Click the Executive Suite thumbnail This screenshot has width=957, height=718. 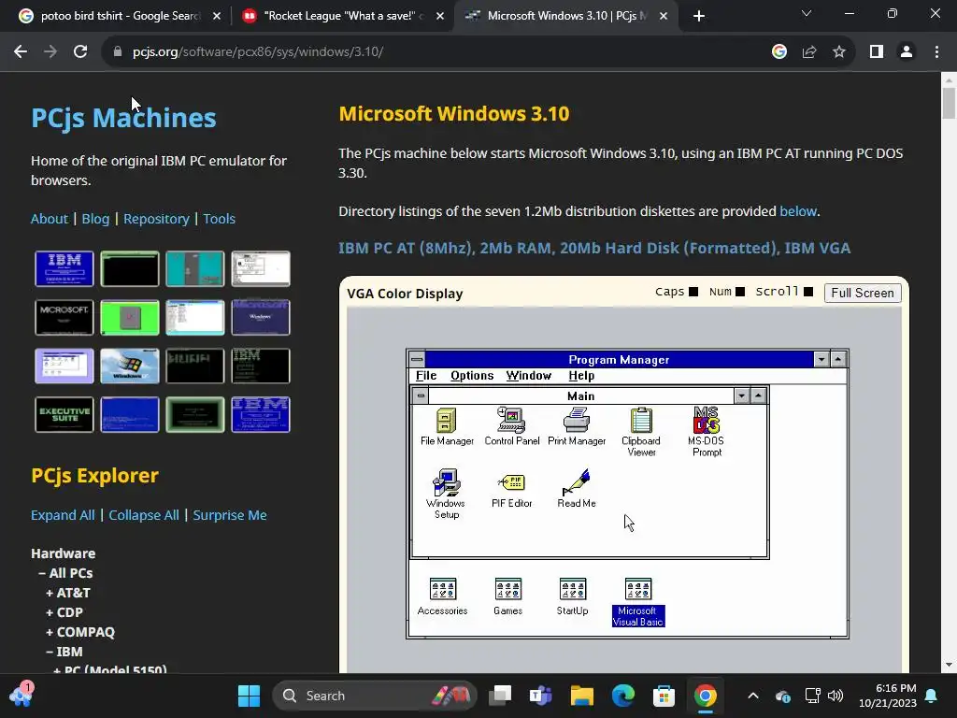point(64,414)
